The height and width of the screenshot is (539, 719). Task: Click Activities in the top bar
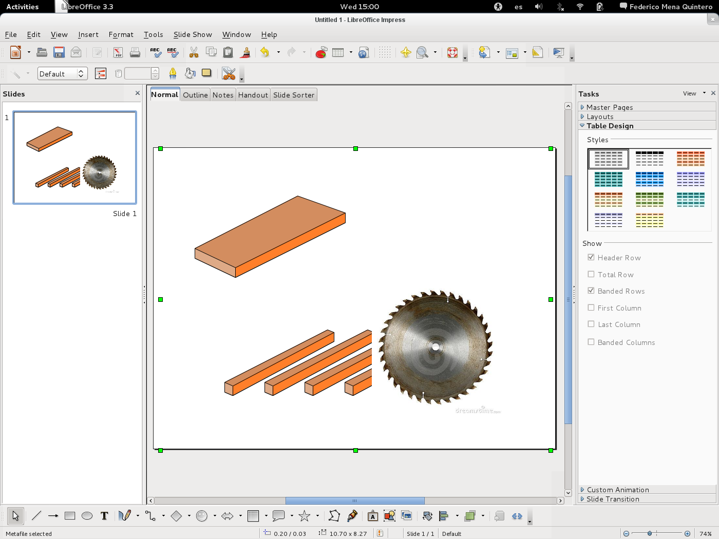pos(23,7)
